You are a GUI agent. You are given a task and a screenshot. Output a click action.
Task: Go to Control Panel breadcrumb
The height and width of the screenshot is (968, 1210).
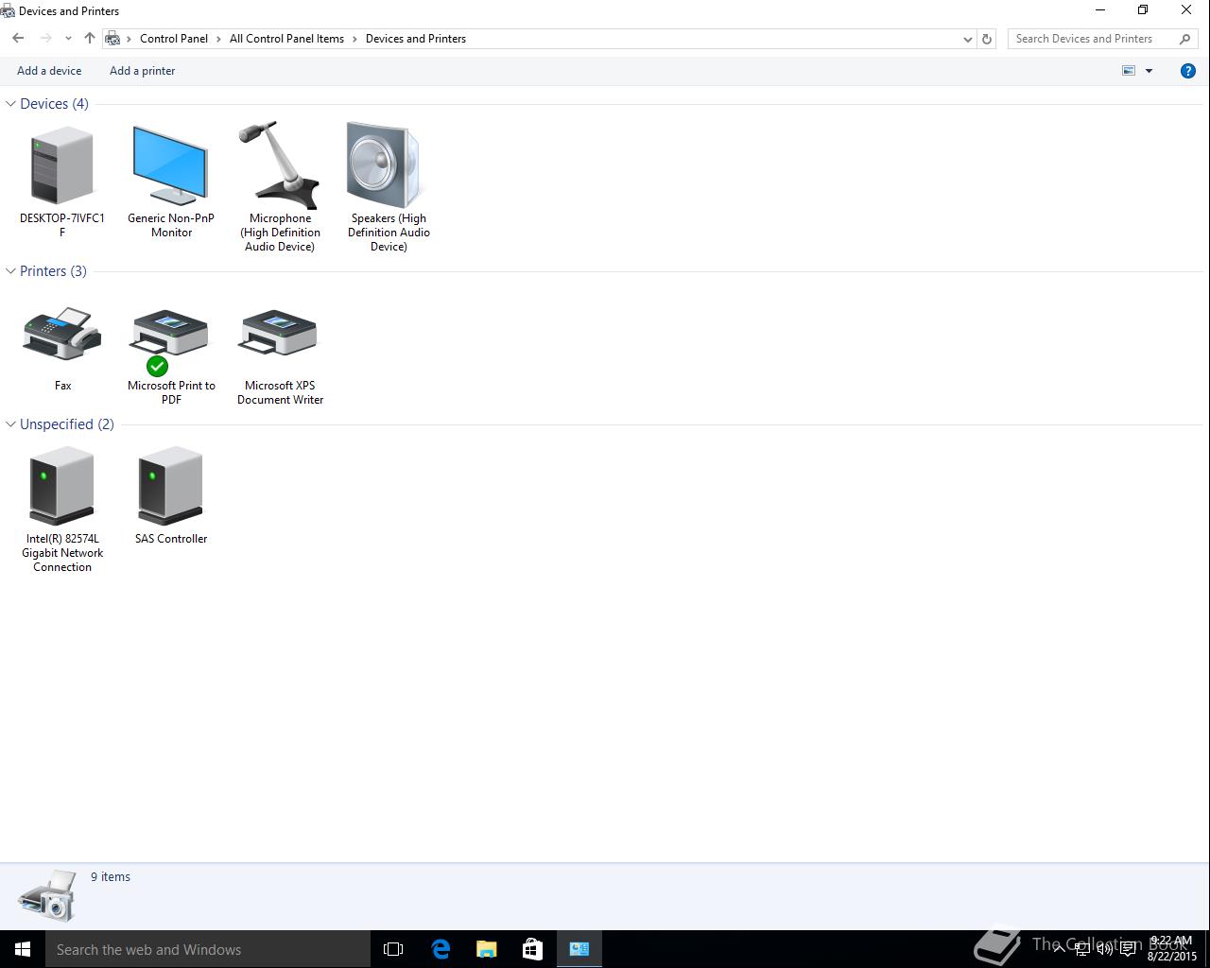coord(174,39)
